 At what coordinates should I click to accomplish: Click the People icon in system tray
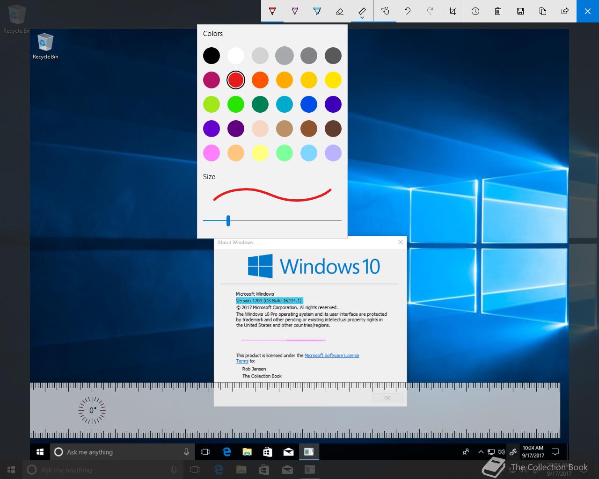click(x=466, y=452)
